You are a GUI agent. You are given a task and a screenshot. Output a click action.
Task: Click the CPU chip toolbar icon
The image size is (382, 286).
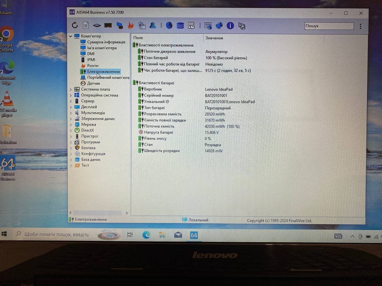point(97,26)
